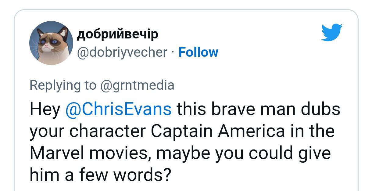Click the Twitter bird logo

[332, 32]
